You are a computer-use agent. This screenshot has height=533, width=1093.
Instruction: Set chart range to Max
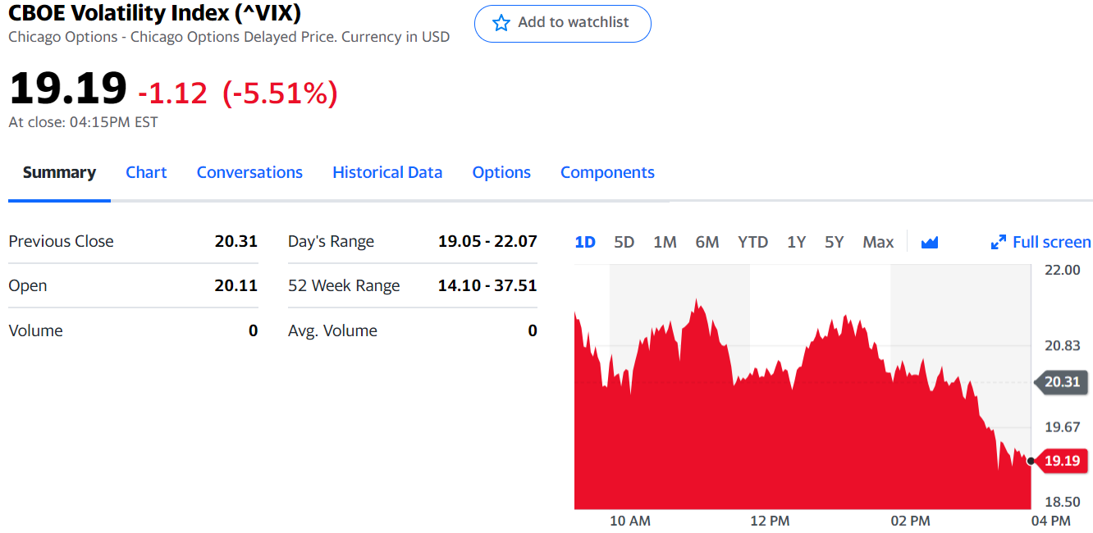[878, 242]
